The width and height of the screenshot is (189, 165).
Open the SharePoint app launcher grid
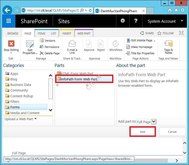(x=9, y=21)
